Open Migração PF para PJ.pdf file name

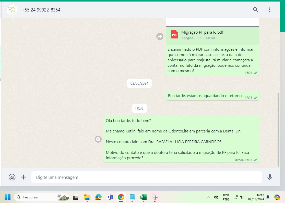click(x=202, y=32)
